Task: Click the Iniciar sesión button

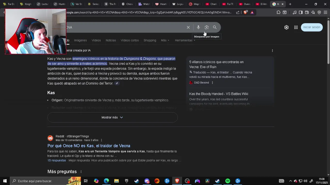Action: pos(312,27)
